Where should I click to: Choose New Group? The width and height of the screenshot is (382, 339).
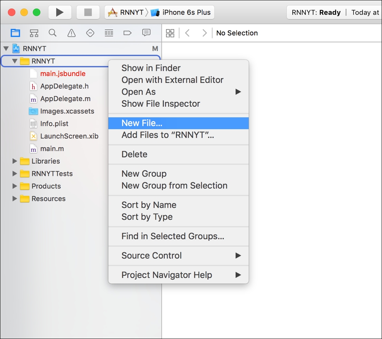[x=178, y=174]
